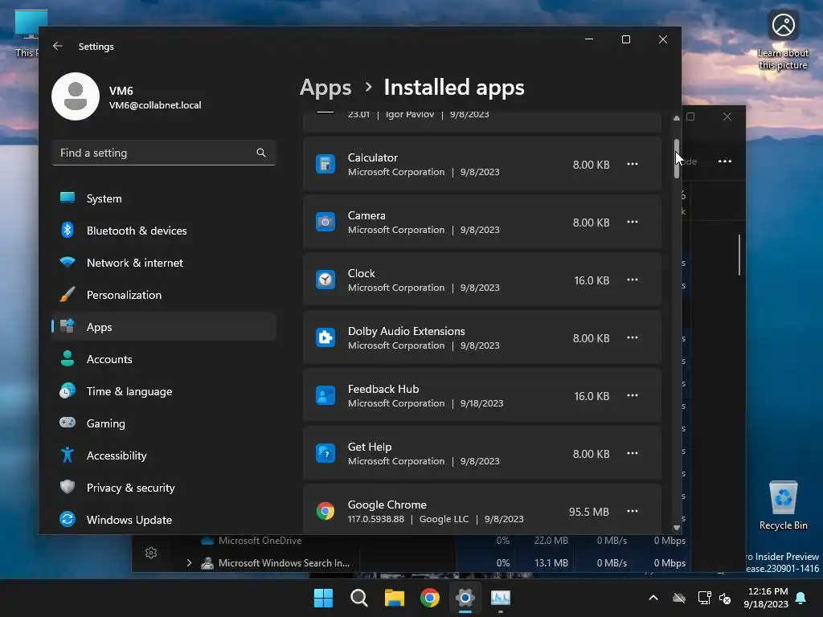Open more options for Get Help
Screen dimensions: 823x617
tap(633, 453)
